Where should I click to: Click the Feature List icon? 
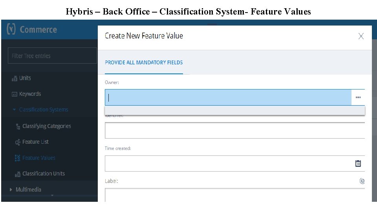pos(18,142)
